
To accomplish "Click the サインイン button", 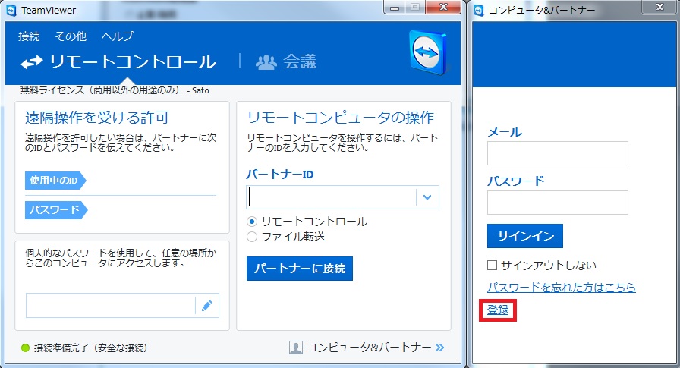I will (x=524, y=236).
